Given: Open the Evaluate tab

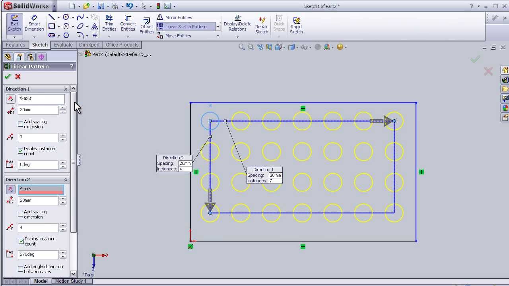Looking at the screenshot, I should point(63,45).
